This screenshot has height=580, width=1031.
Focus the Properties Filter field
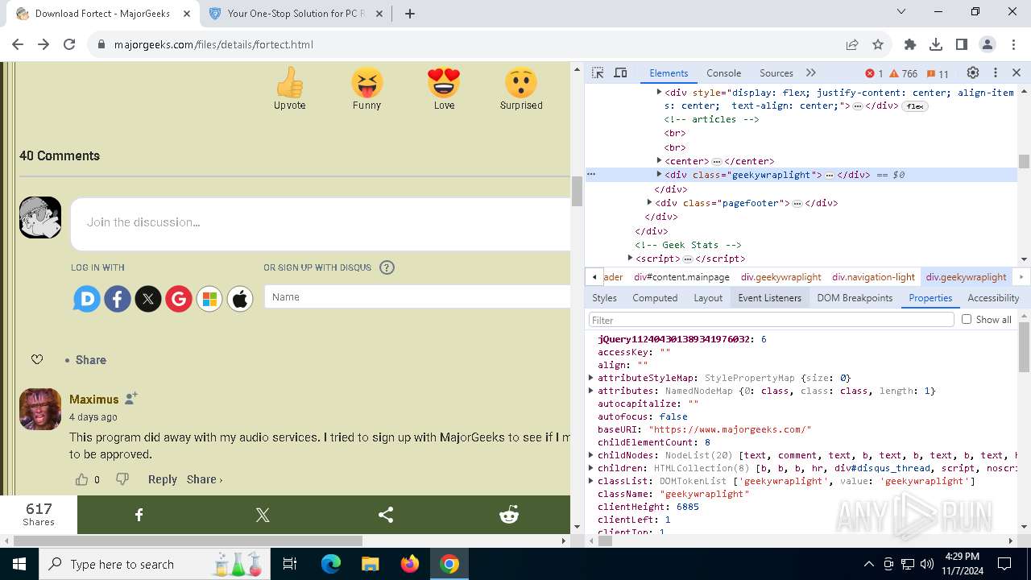coord(772,320)
